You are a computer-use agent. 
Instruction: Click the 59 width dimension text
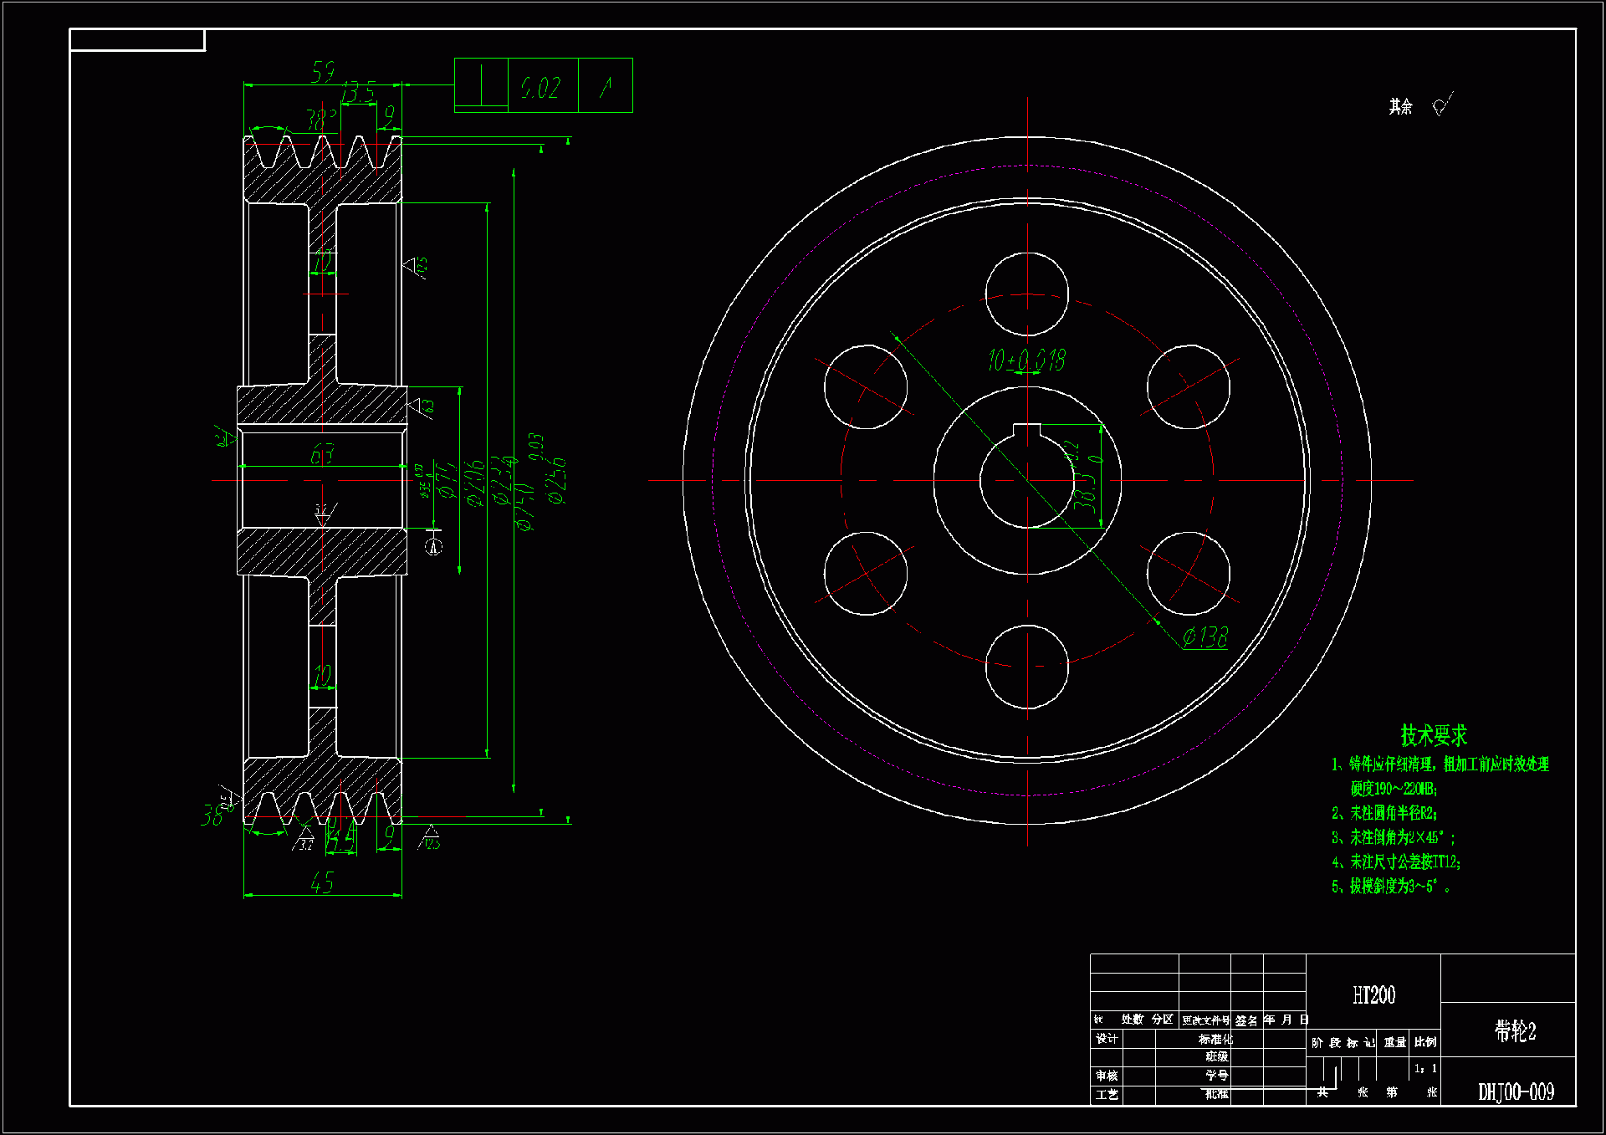[x=323, y=72]
